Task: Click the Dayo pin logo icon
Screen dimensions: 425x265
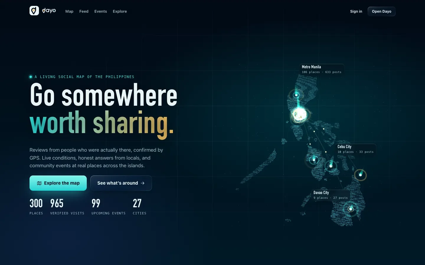Action: tap(34, 11)
